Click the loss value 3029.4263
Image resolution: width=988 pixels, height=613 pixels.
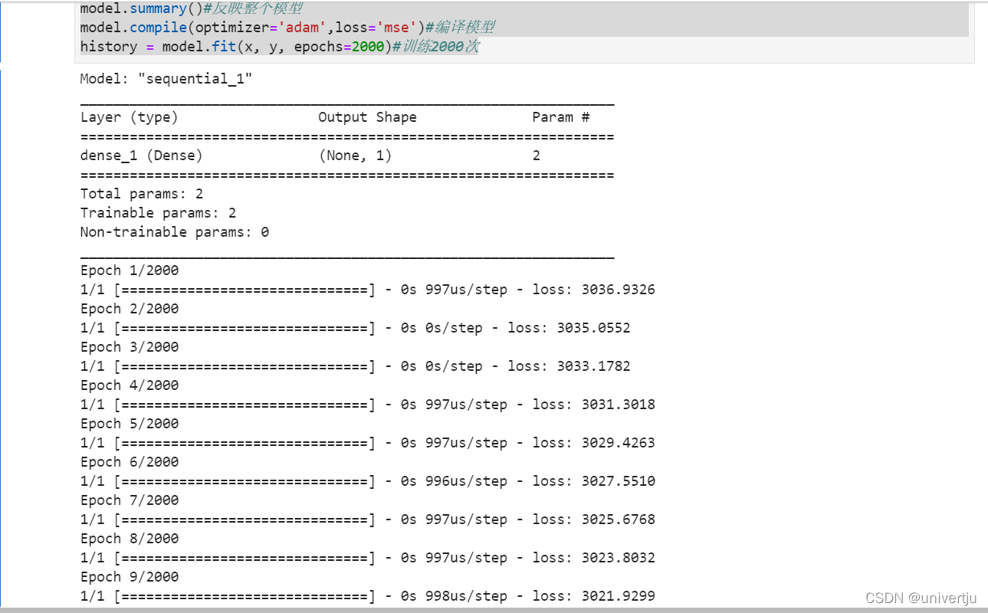click(619, 443)
